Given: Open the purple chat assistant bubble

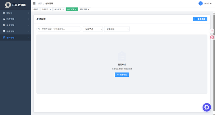Looking at the screenshot, I should point(207,107).
